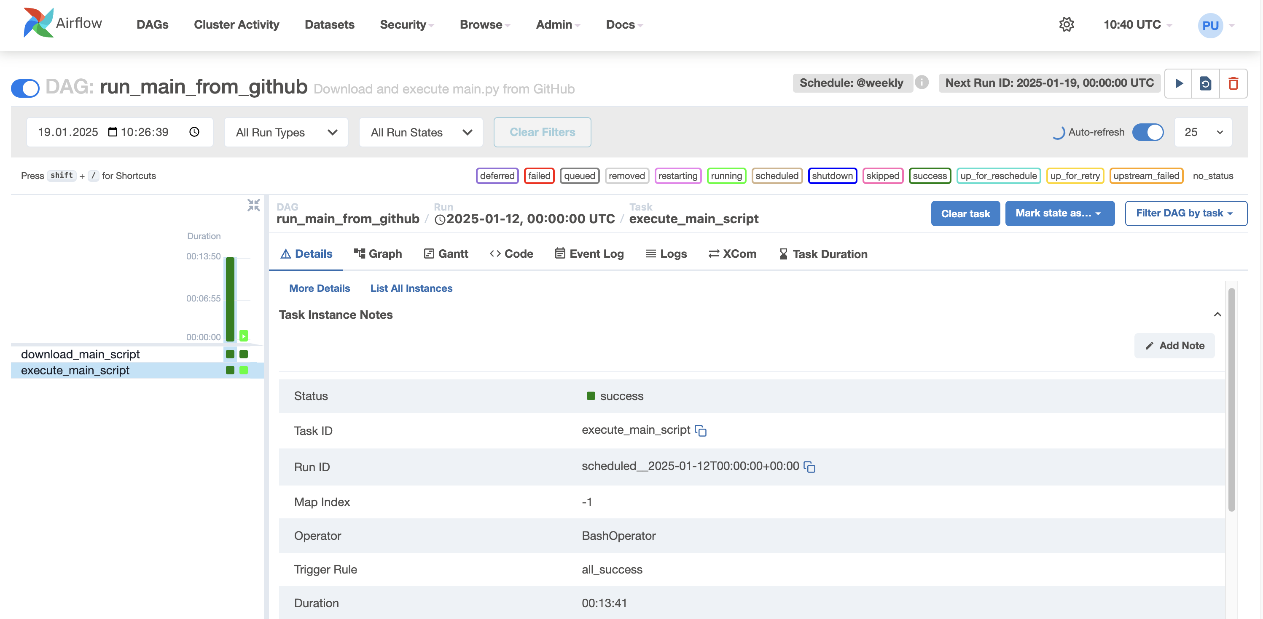Delete DAG using the trash icon
Screen dimensions: 1263x619
point(1233,84)
